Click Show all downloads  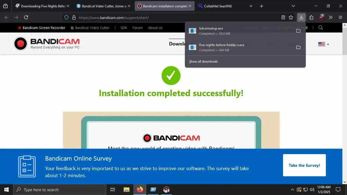point(203,61)
